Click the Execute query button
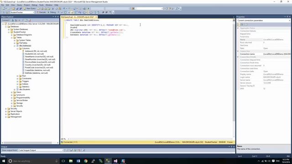Image resolution: width=292 pixels, height=164 pixels. [41, 12]
